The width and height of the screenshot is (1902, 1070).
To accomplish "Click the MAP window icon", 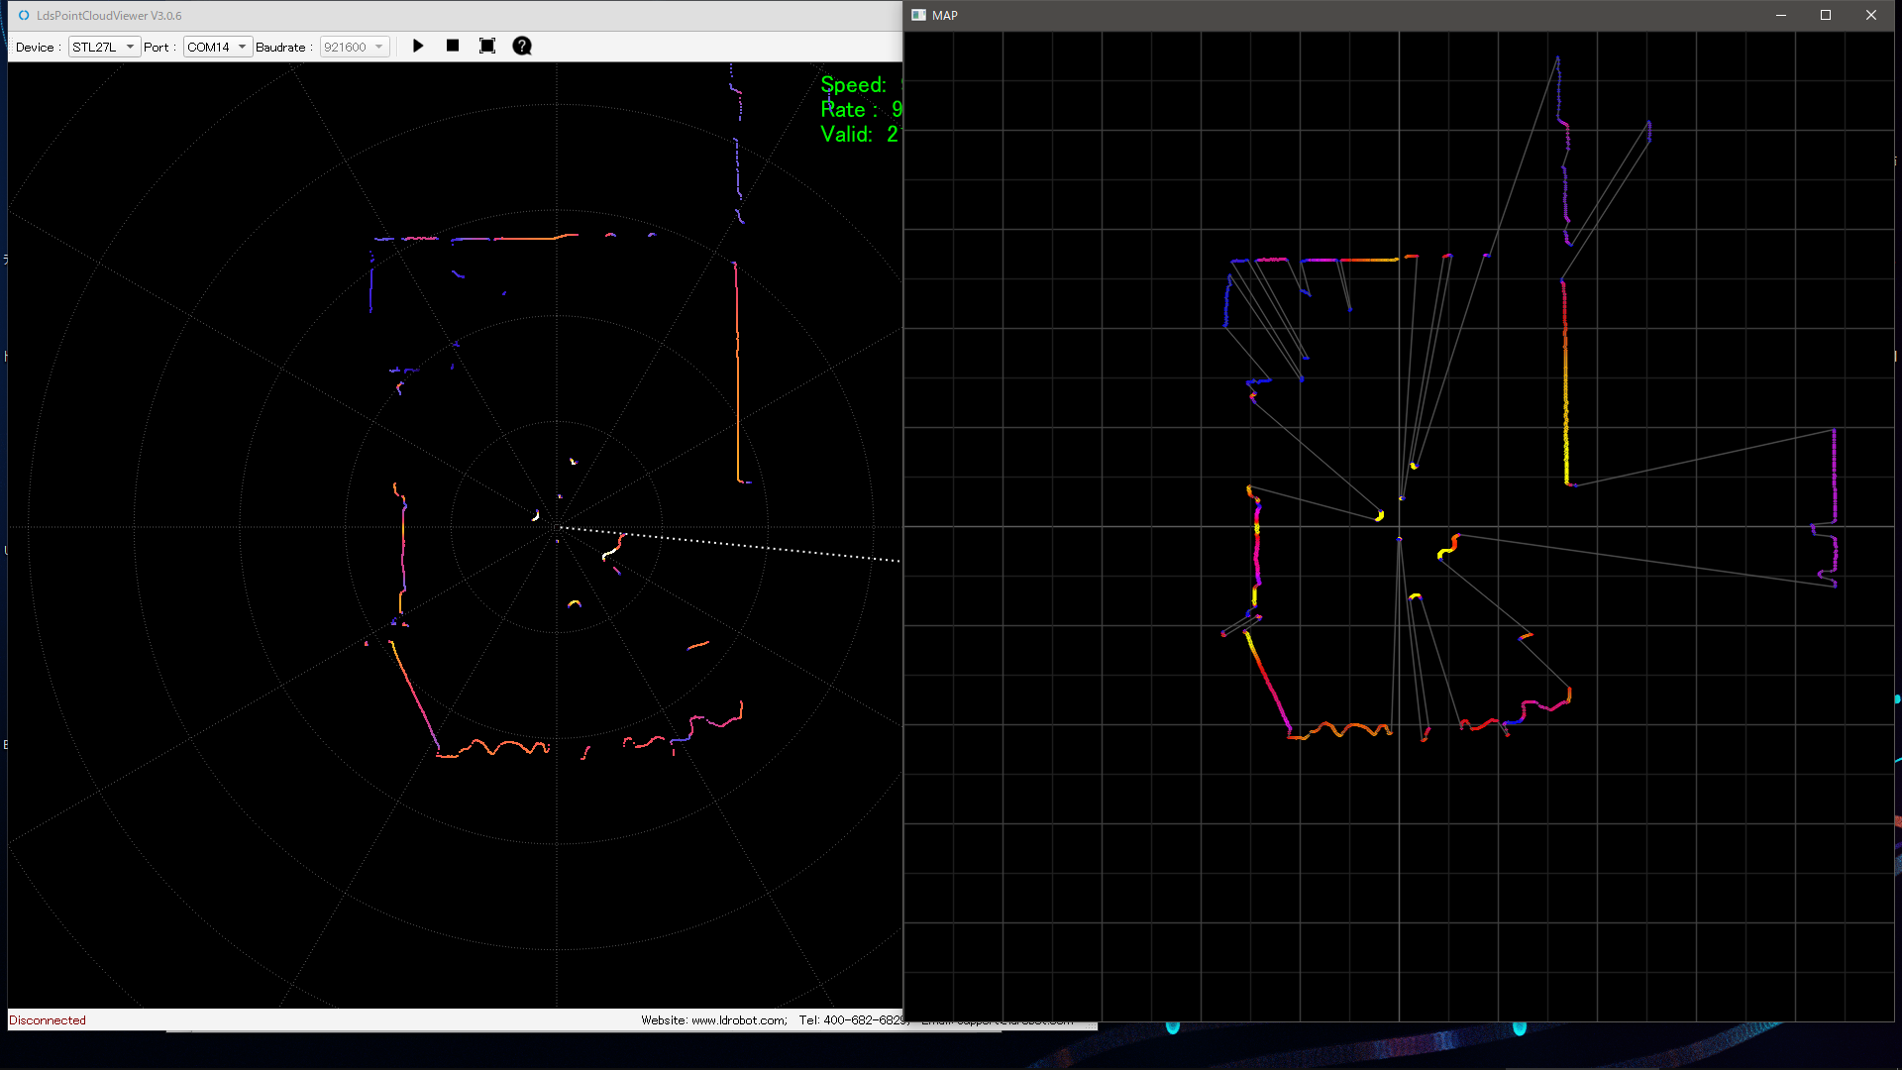I will pos(918,16).
